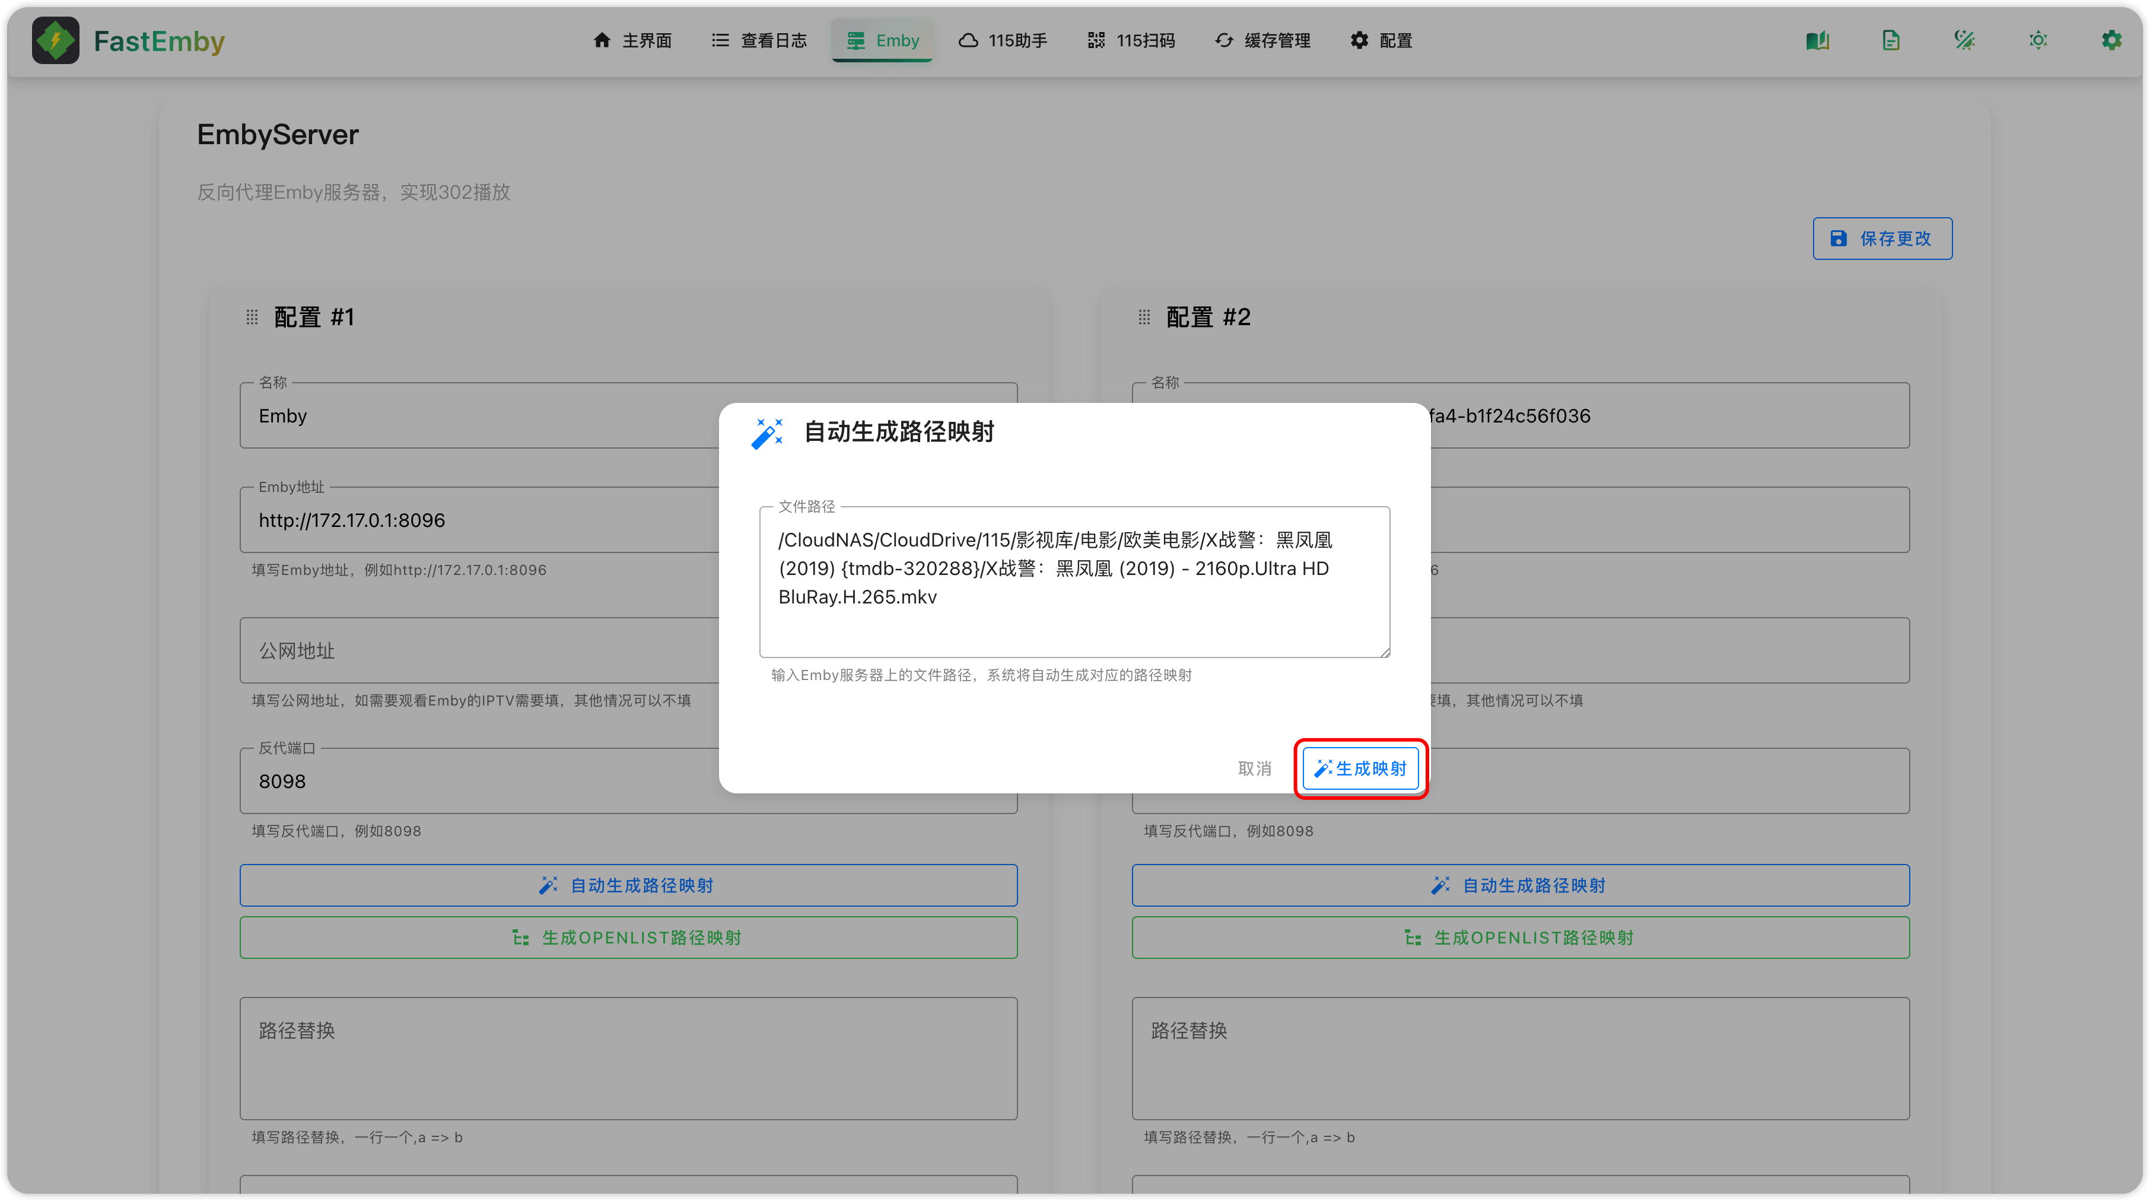Open the 缓存管理 tab

click(1262, 40)
